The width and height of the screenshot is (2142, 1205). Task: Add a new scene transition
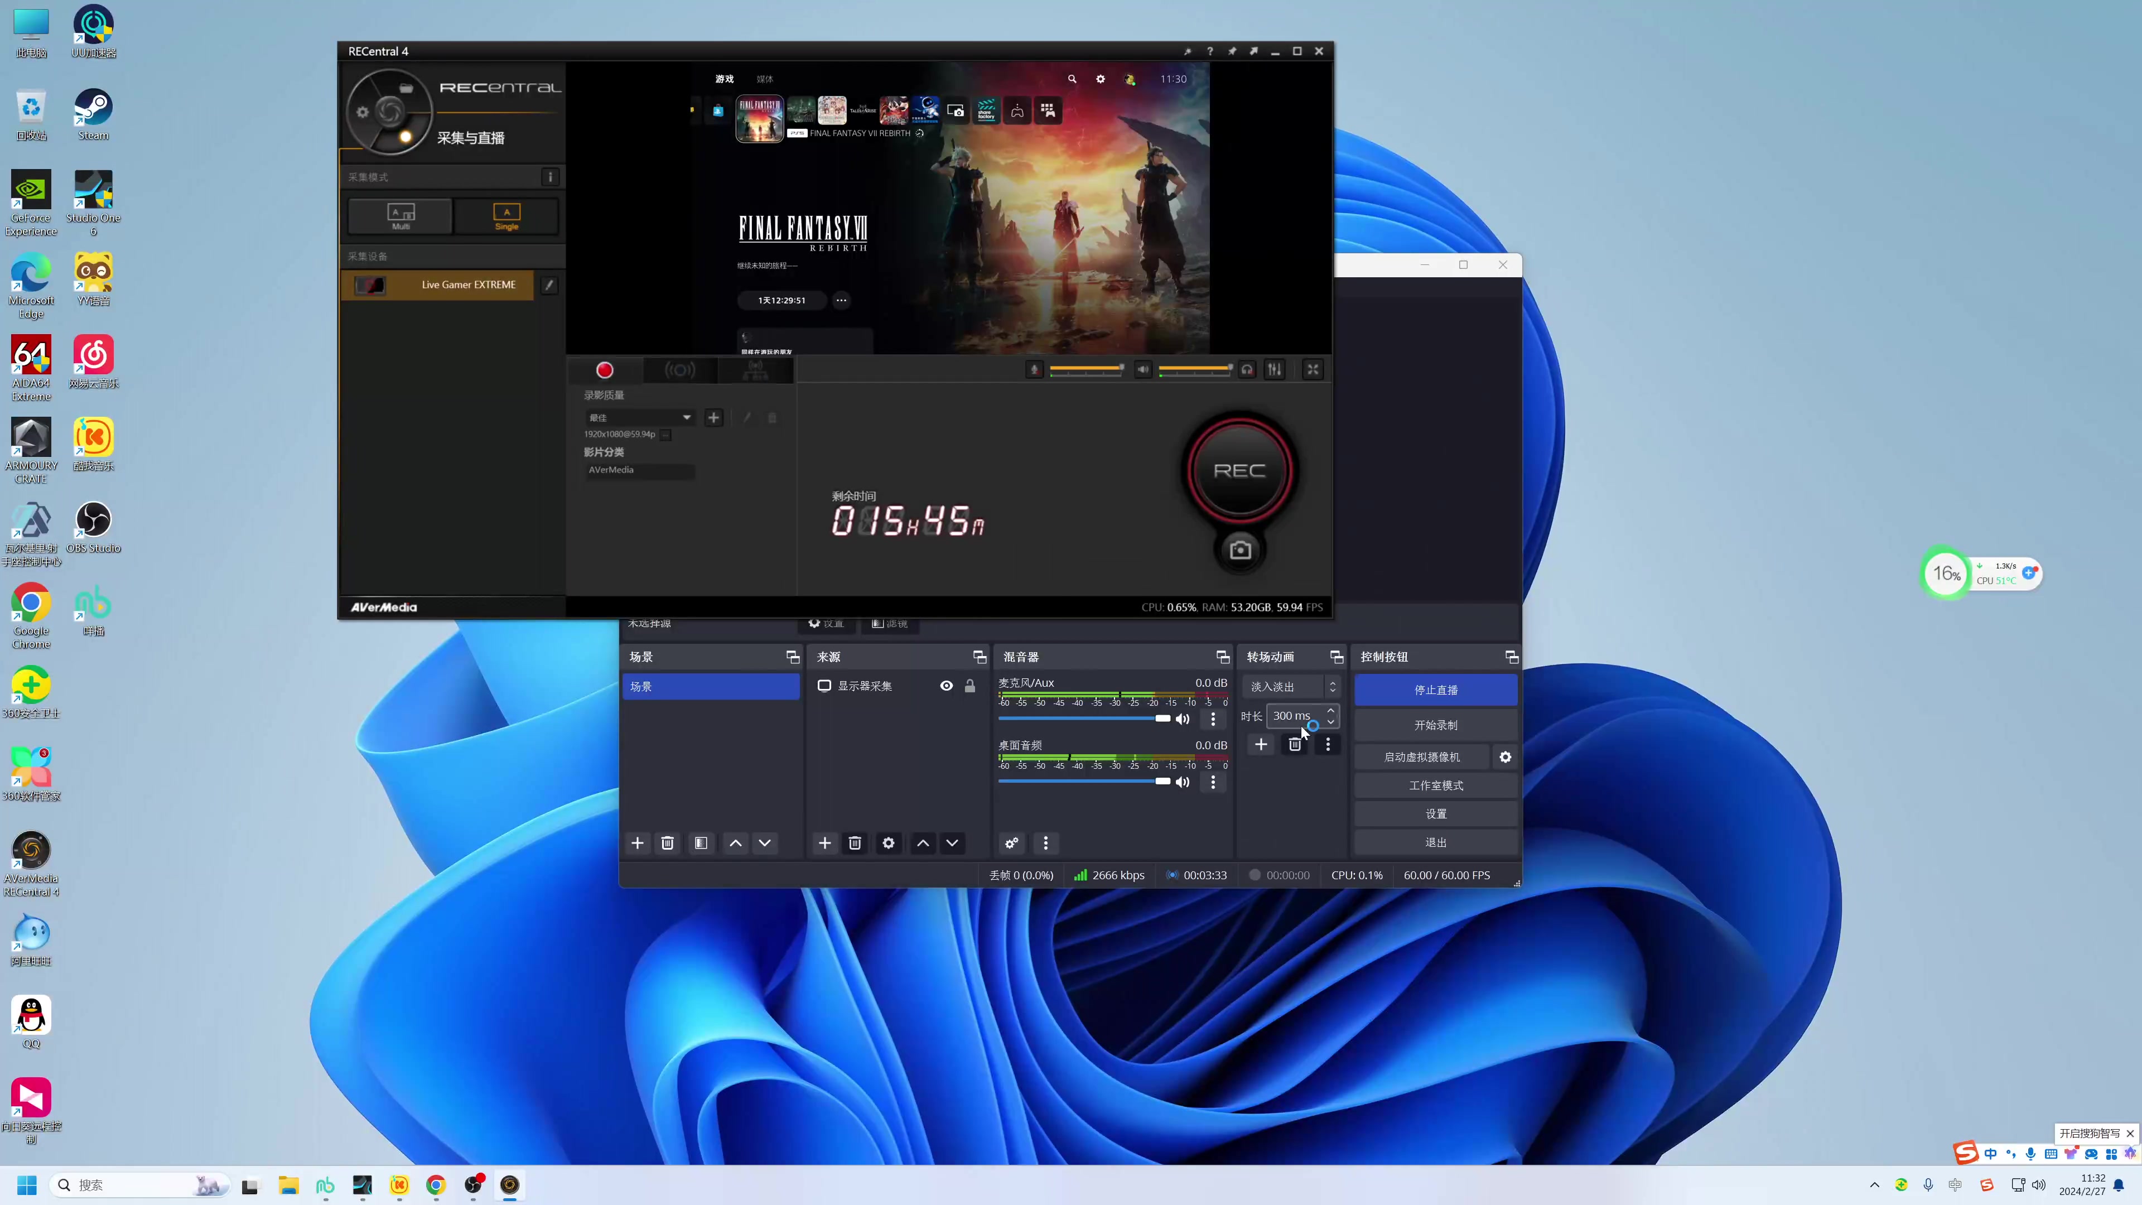point(1261,744)
